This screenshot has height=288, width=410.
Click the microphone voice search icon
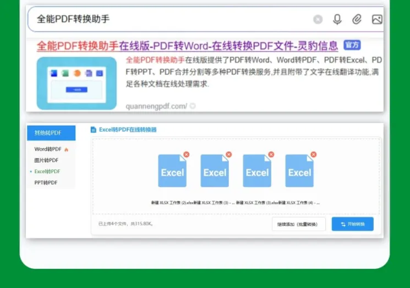point(337,19)
